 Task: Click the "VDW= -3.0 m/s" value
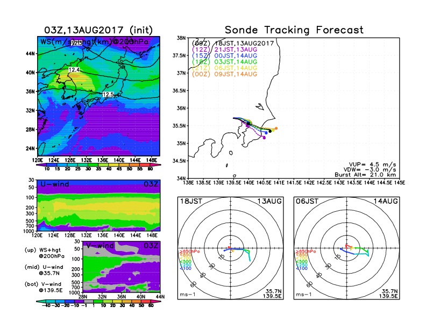(370, 170)
